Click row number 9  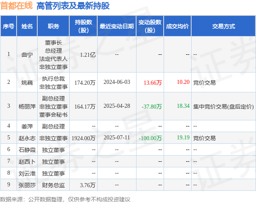point(9,184)
